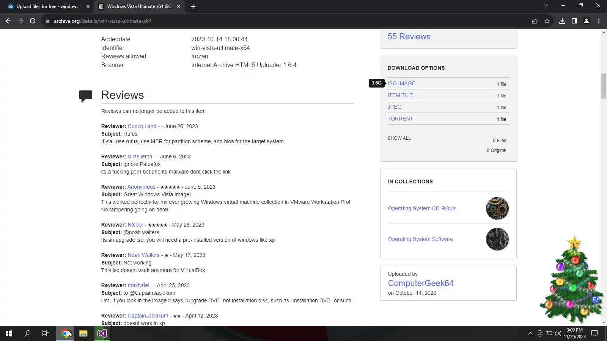Open the taskbar clock and calendar
The image size is (607, 341).
[575, 333]
